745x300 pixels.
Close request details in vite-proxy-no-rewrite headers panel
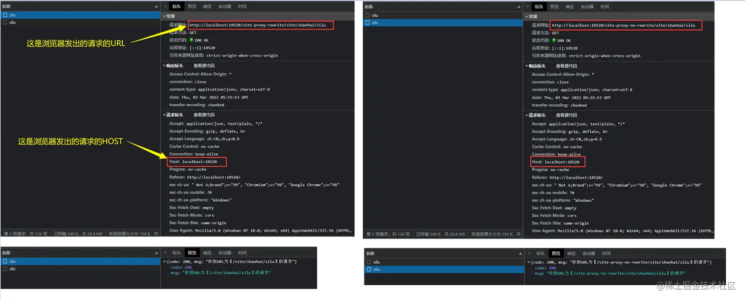(528, 6)
